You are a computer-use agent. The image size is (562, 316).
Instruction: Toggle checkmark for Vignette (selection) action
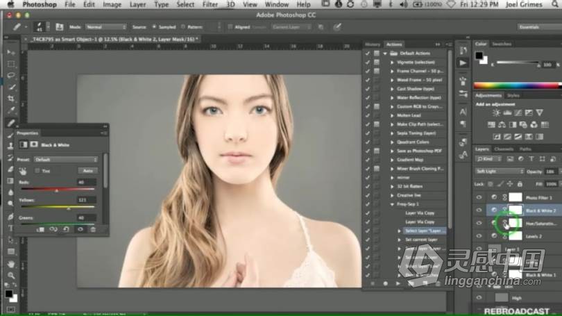click(367, 62)
